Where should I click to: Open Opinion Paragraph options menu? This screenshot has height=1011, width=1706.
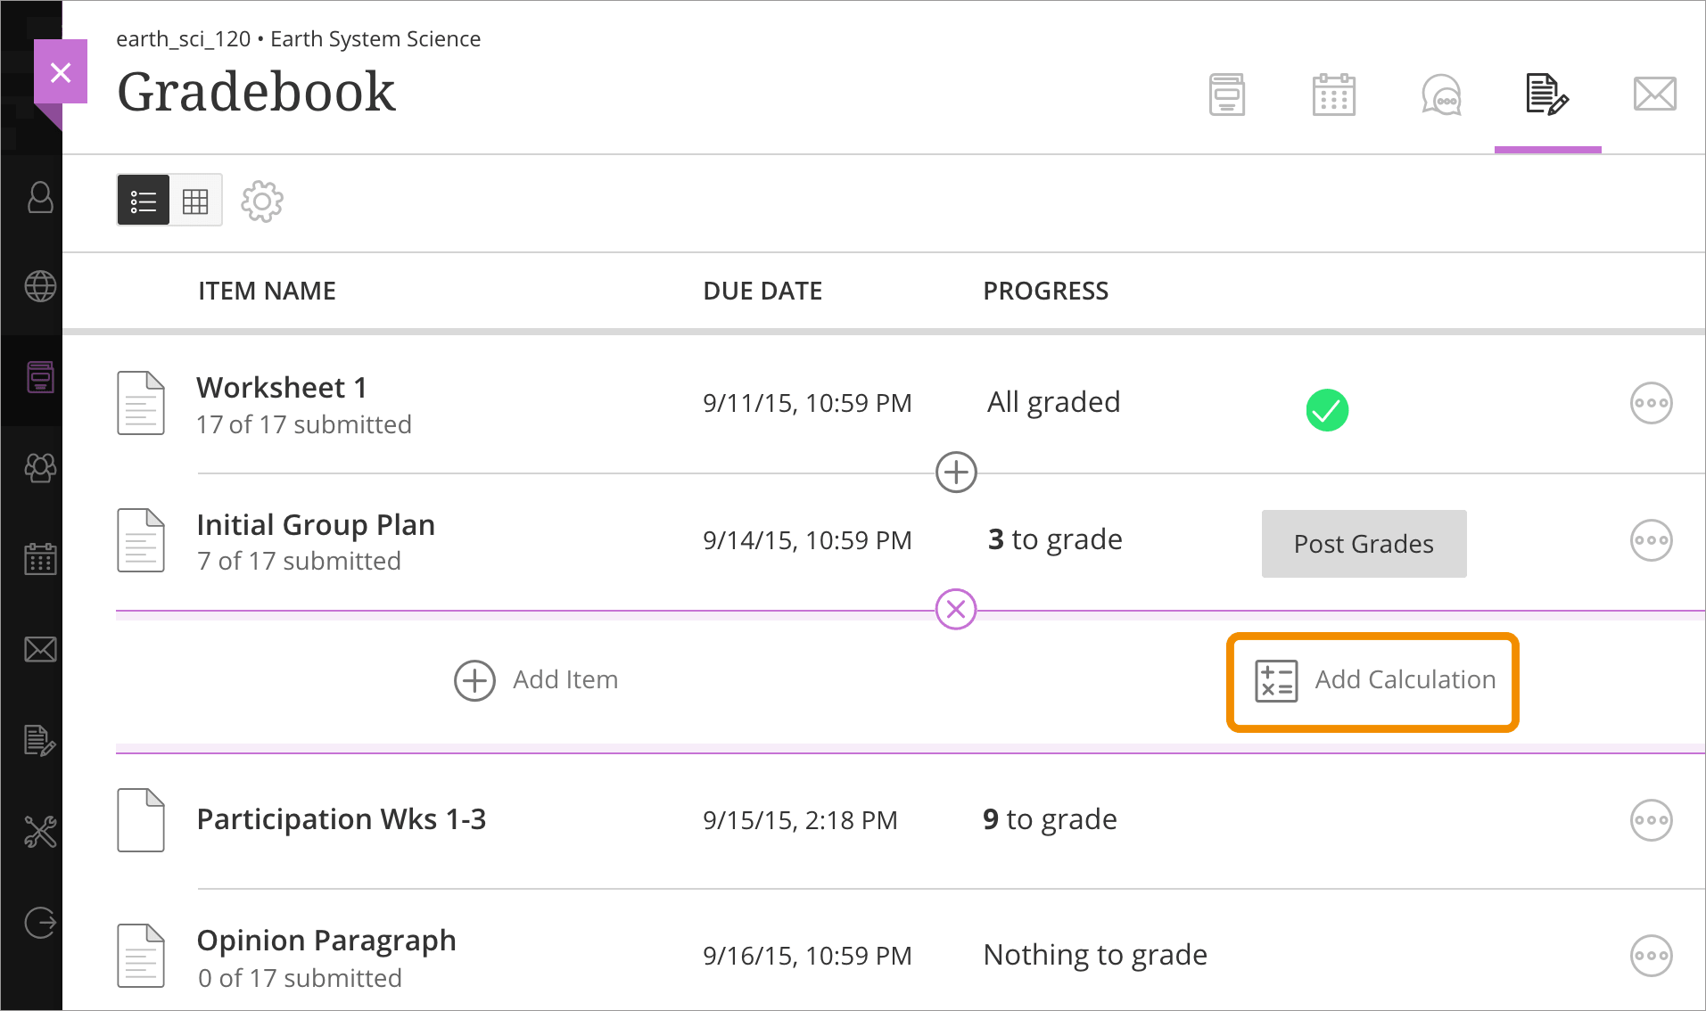click(x=1651, y=956)
